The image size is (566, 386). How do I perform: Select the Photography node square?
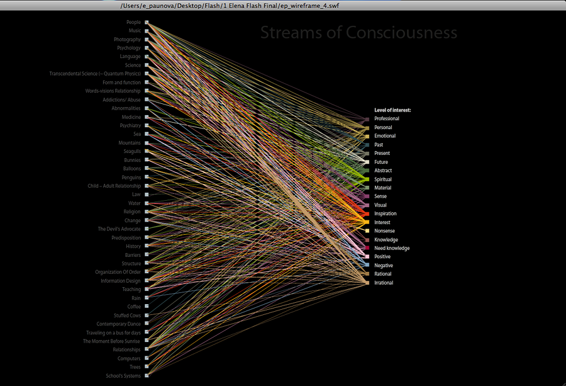(147, 40)
